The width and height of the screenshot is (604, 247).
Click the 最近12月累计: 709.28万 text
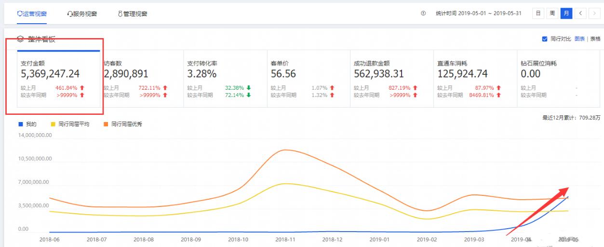(572, 117)
